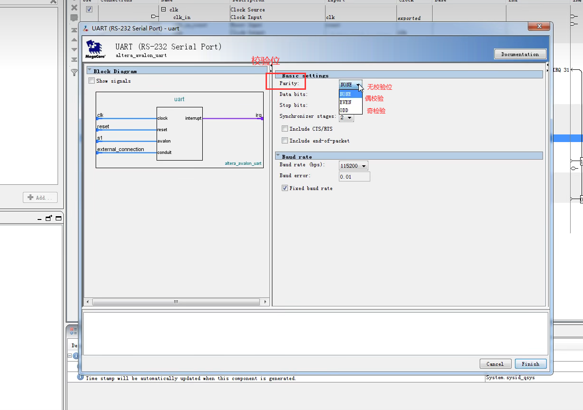Enable Include CTS/RTS option
Image resolution: width=583 pixels, height=410 pixels.
[285, 129]
